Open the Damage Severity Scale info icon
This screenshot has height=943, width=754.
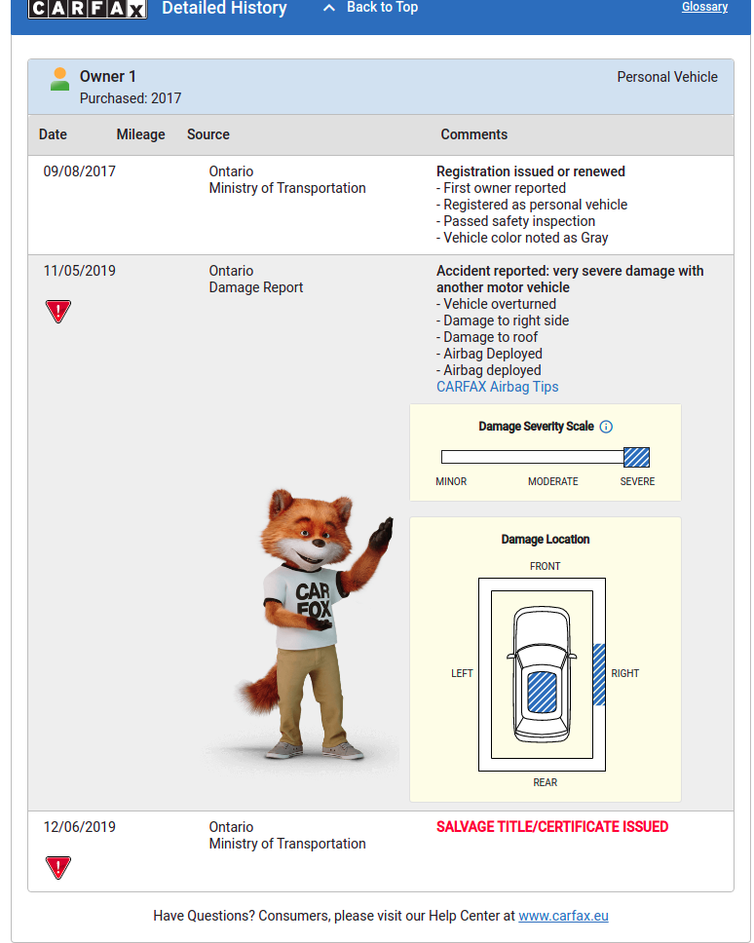click(606, 427)
